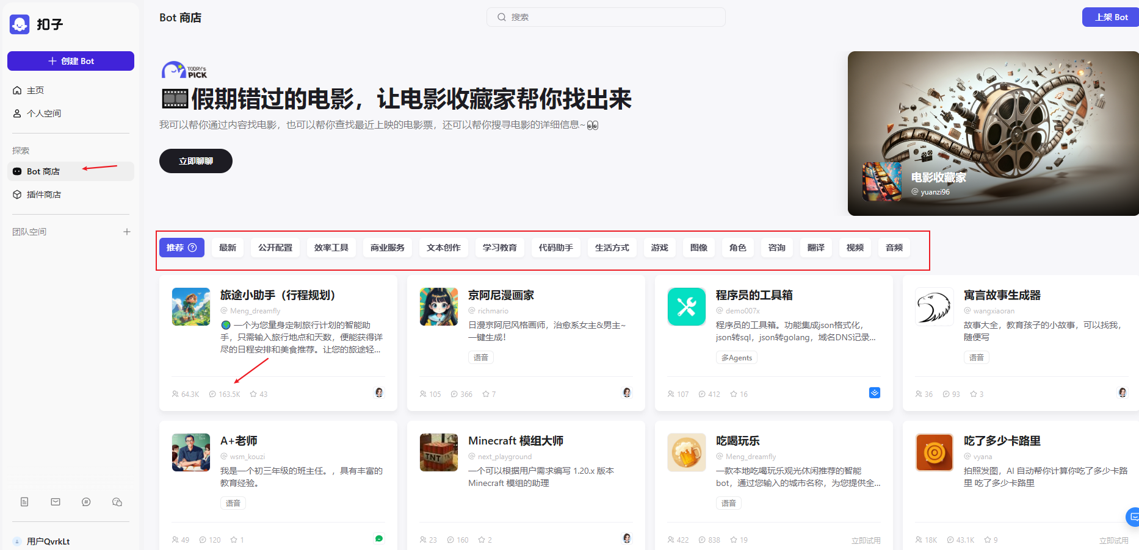The image size is (1139, 550).
Task: Switch to the 角色 tab
Action: tap(738, 248)
